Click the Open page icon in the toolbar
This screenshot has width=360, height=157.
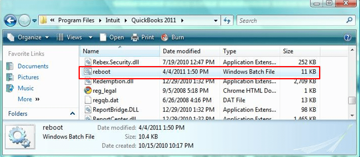[103, 37]
